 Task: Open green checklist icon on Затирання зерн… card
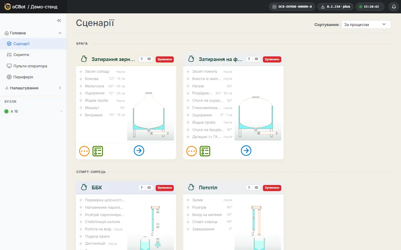click(98, 151)
